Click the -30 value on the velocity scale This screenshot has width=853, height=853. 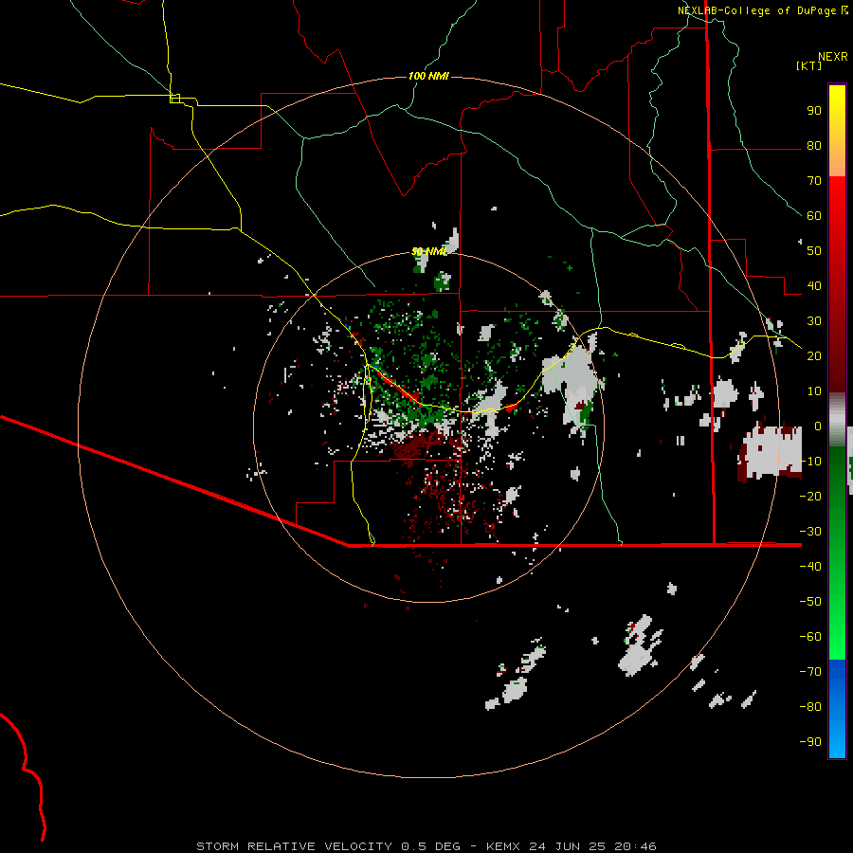tap(810, 532)
